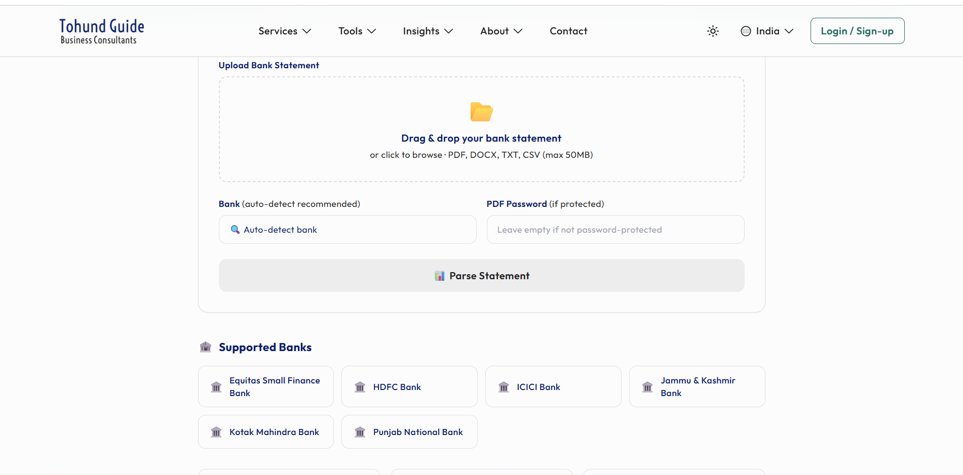This screenshot has height=475, width=963.
Task: Open the About menu
Action: [500, 31]
